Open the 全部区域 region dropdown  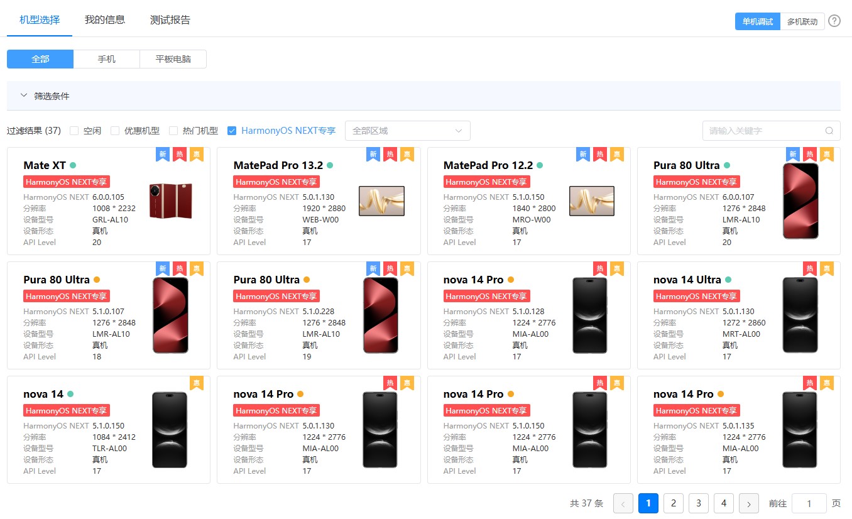(x=407, y=131)
